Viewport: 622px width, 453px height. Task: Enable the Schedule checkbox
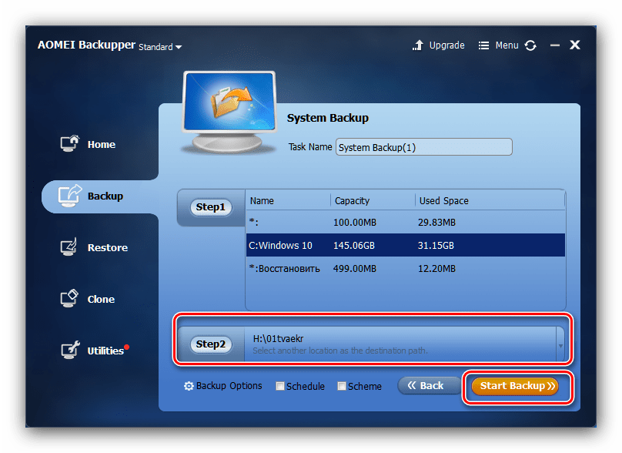(x=280, y=387)
